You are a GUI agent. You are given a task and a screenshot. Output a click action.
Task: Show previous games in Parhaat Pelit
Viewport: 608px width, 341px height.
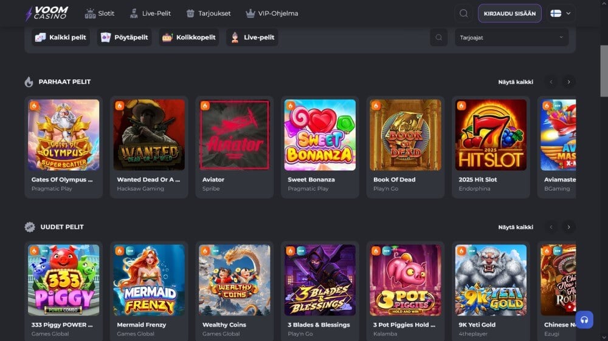pyautogui.click(x=551, y=82)
